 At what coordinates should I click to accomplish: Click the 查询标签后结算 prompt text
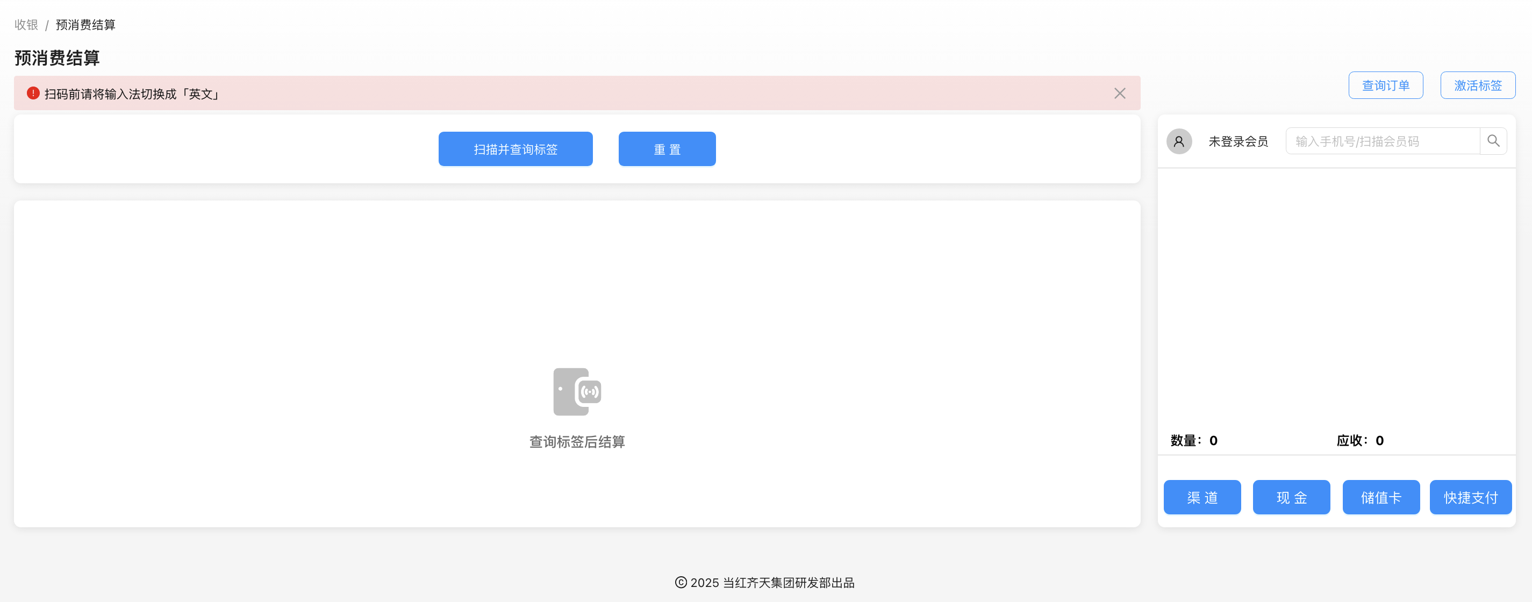click(576, 441)
